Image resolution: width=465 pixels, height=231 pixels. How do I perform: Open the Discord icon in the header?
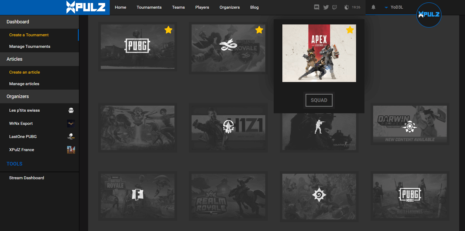coord(317,7)
